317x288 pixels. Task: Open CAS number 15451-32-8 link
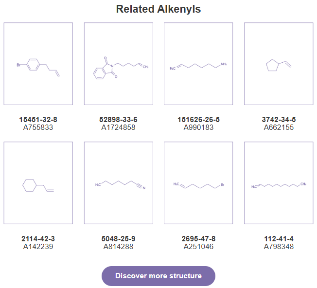pyautogui.click(x=38, y=120)
